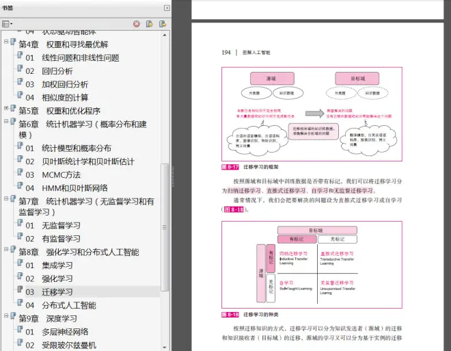Viewport: 451px width, 351px height.
Task: Click the bookmark icon beside 强化学习
Action: (20, 278)
